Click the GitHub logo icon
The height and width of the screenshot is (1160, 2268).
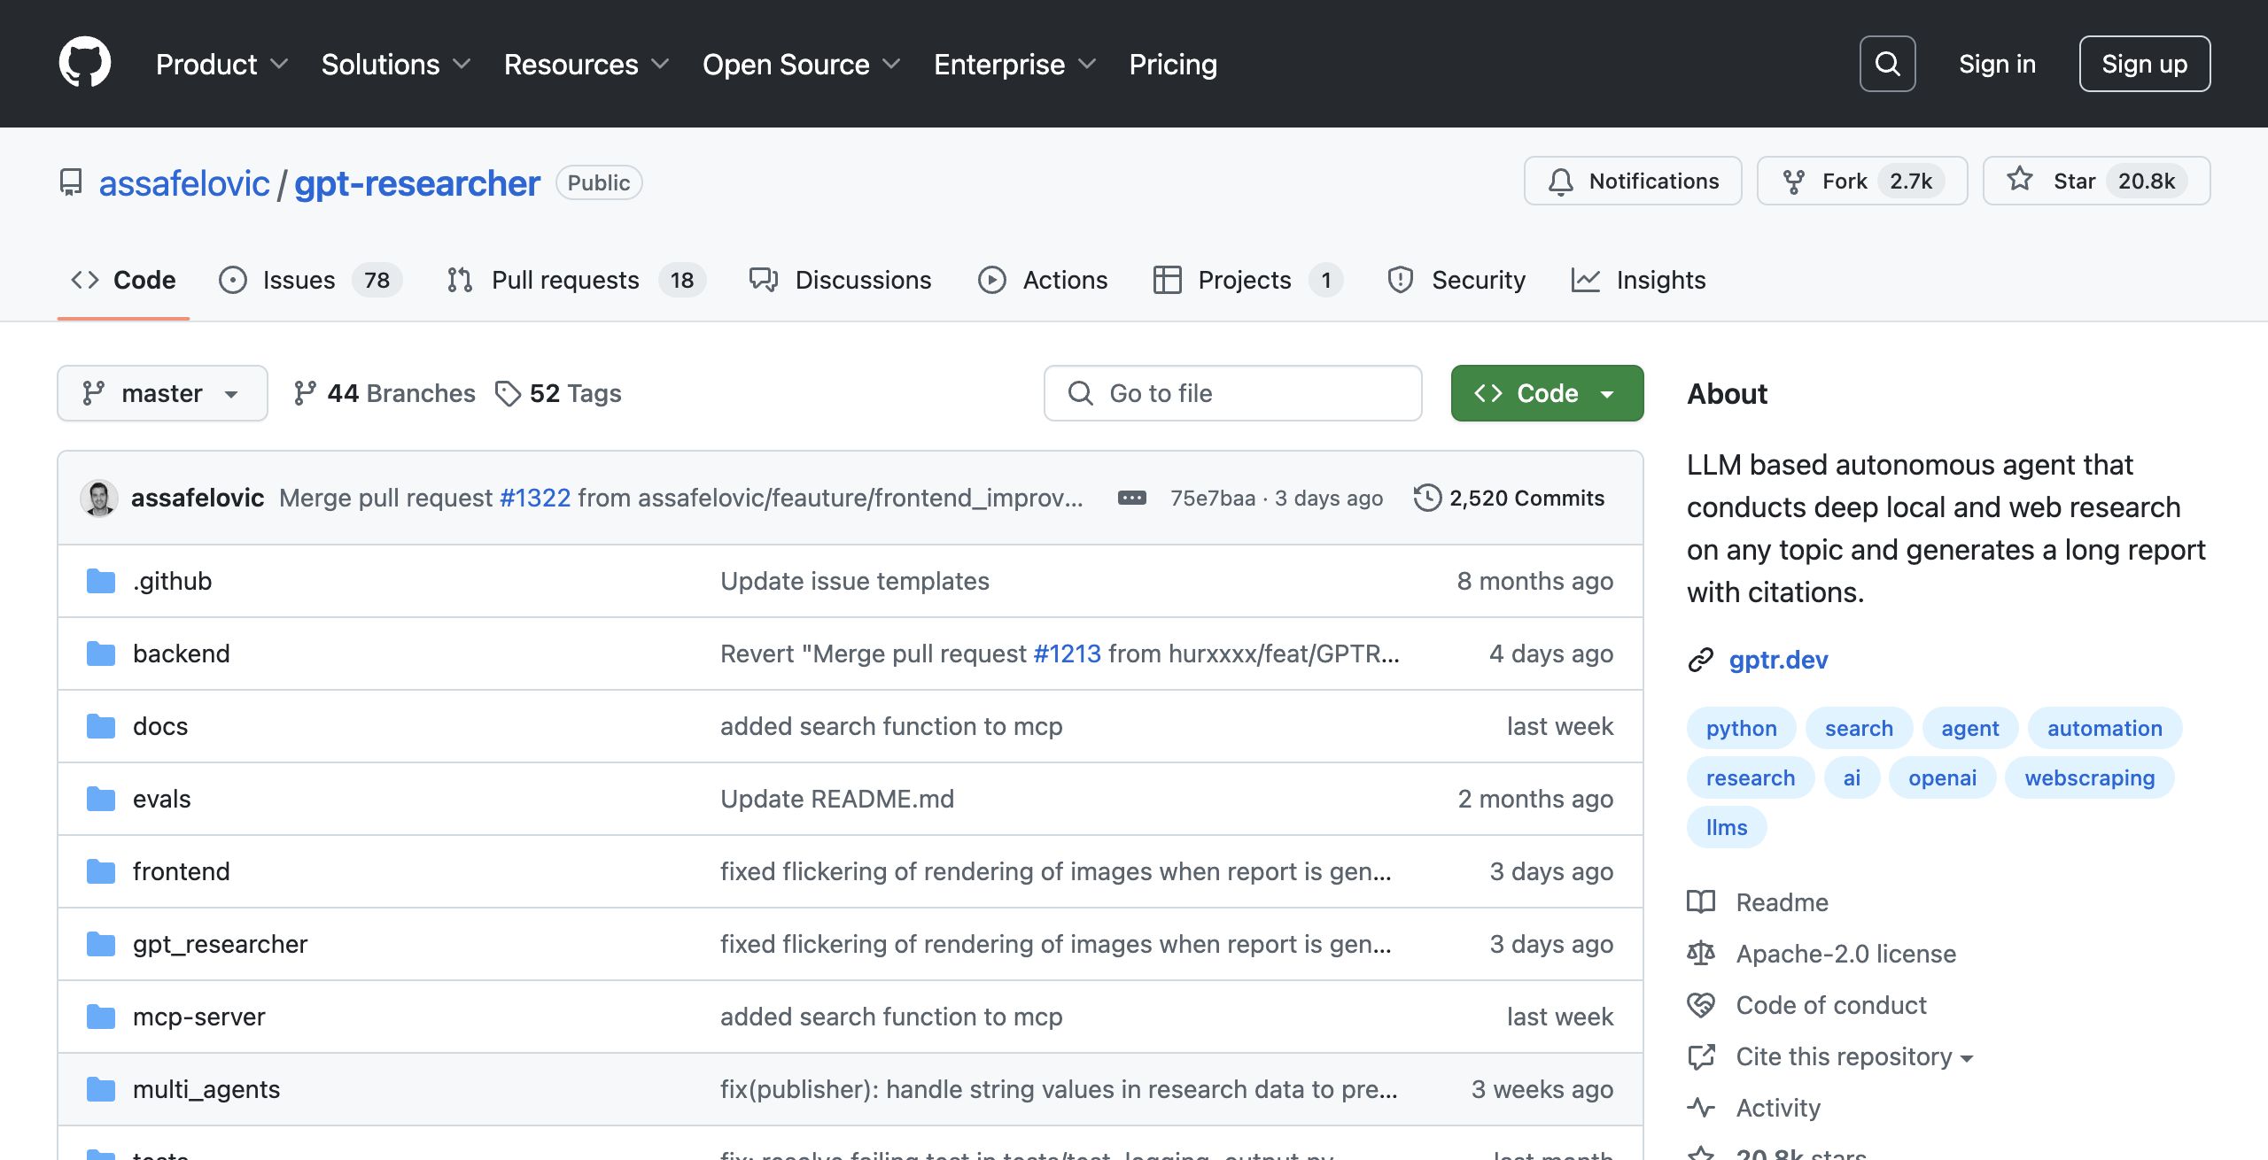(85, 63)
